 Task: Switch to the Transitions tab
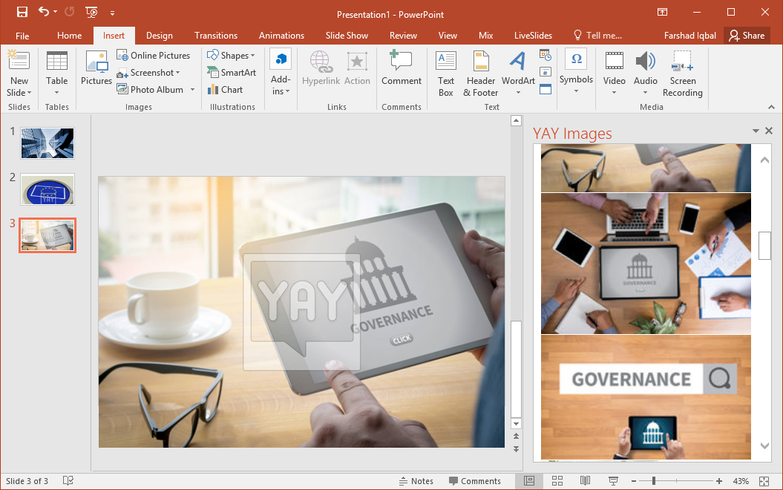(215, 35)
